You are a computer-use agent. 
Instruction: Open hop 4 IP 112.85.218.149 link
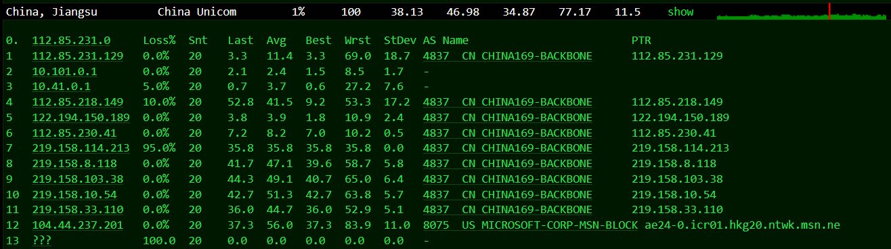coord(78,101)
